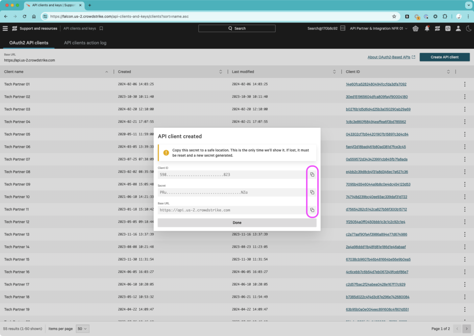Open the customer ID list icon

point(343,29)
